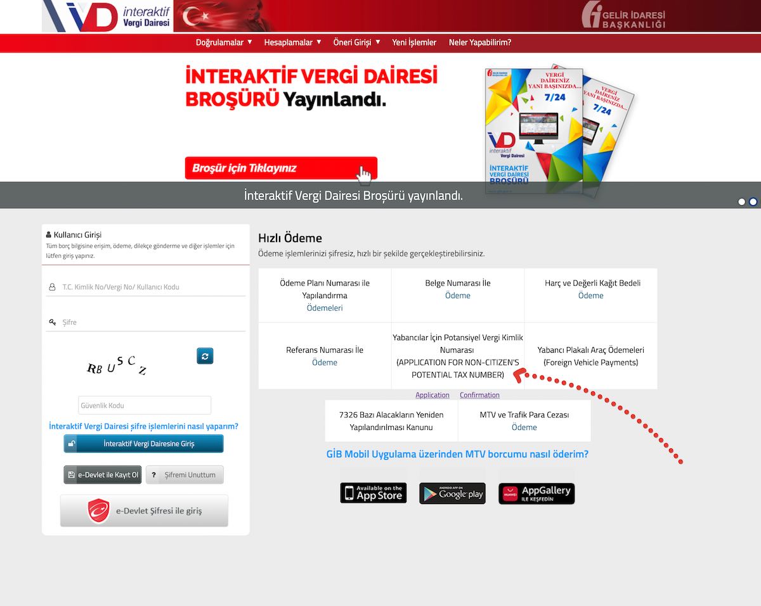Viewport: 761px width, 606px height.
Task: Expand the Öneri Girişi dropdown menu
Action: (x=356, y=42)
